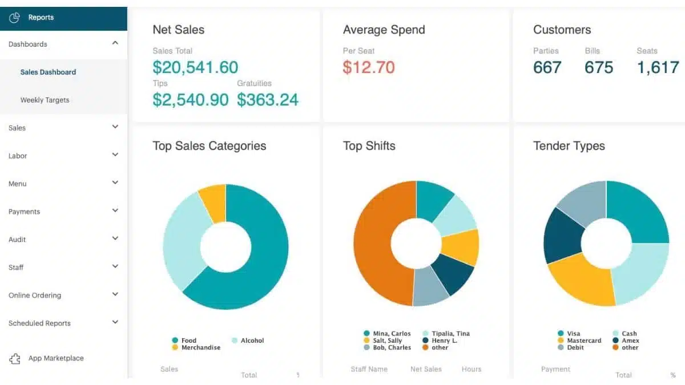Select the Audit sidebar item
The height and width of the screenshot is (385, 685).
pyautogui.click(x=17, y=240)
